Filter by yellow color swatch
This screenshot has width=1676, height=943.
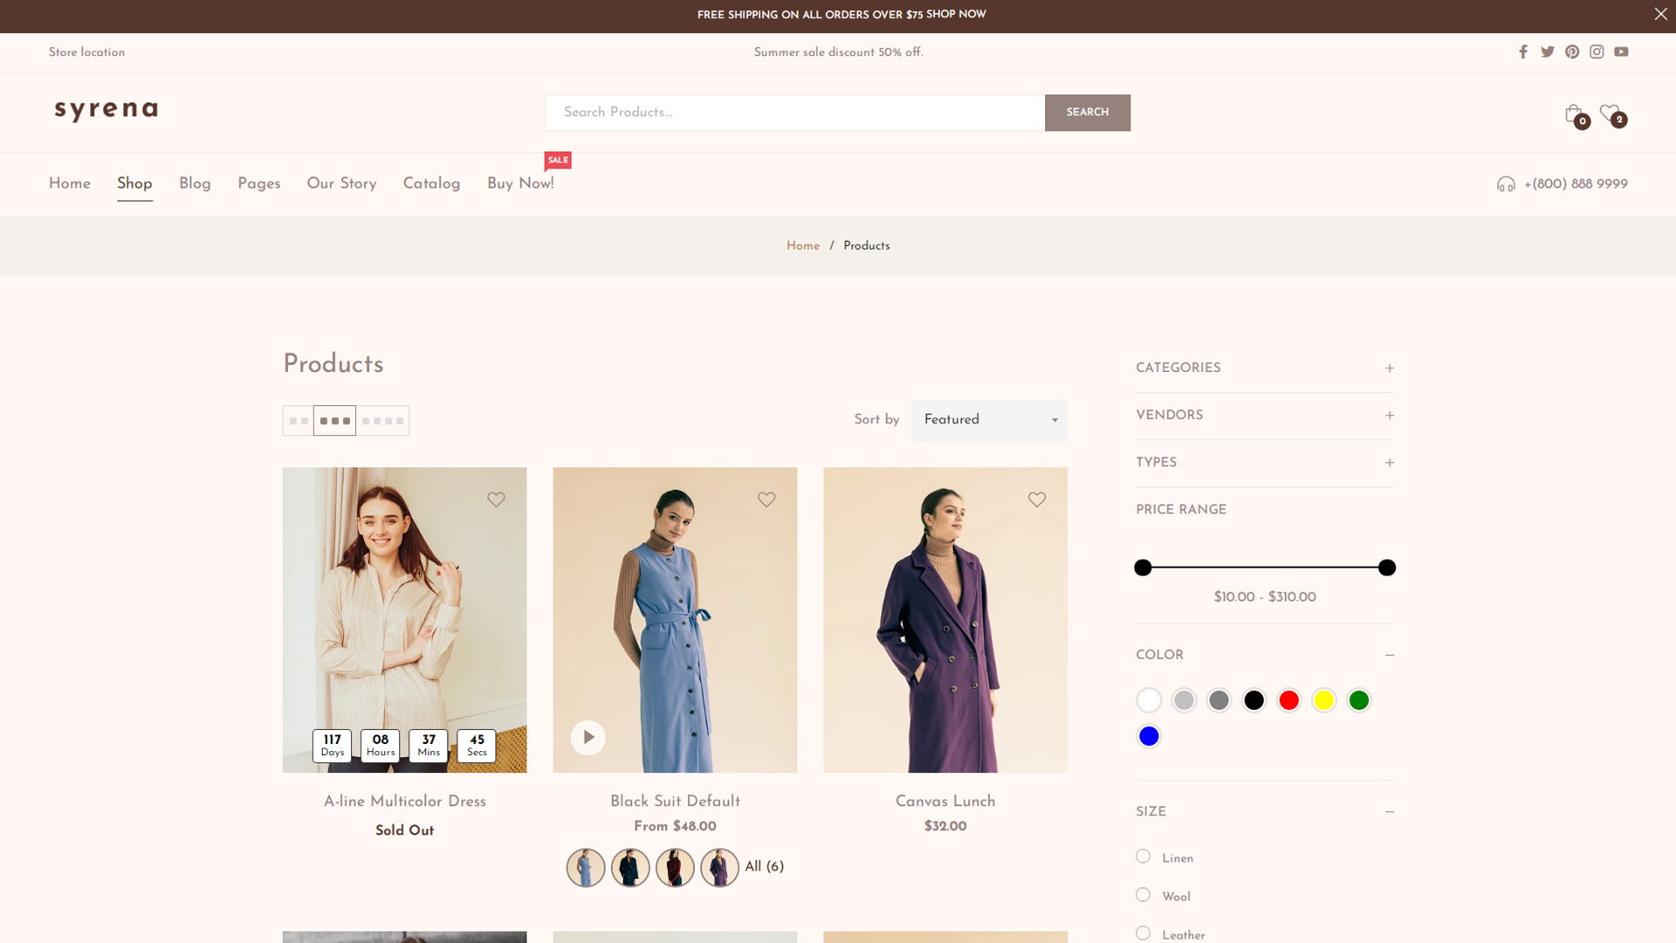click(x=1324, y=700)
